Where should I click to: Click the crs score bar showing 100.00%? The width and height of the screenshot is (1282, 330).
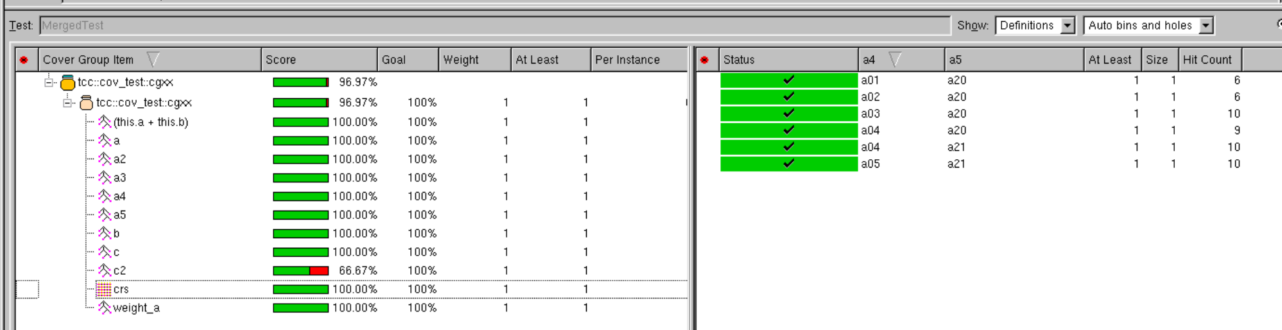pyautogui.click(x=300, y=290)
